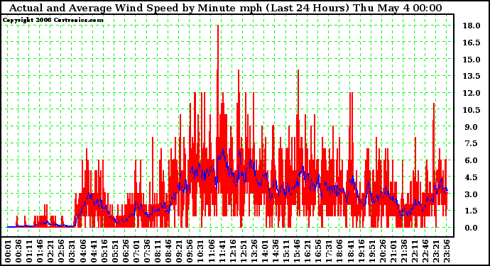Click the 1.5 y-axis label
This screenshot has height=266, width=490.
coord(472,211)
